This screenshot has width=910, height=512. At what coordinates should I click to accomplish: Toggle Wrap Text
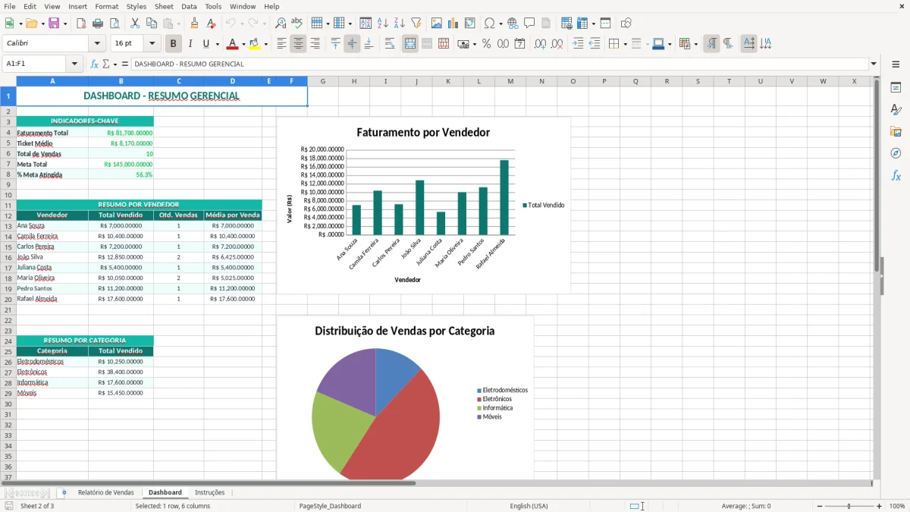point(390,44)
